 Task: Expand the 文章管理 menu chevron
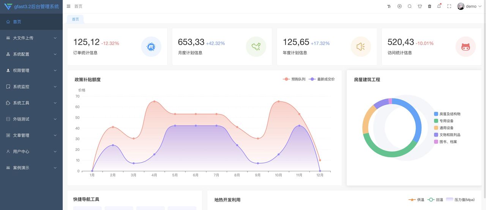pyautogui.click(x=55, y=135)
